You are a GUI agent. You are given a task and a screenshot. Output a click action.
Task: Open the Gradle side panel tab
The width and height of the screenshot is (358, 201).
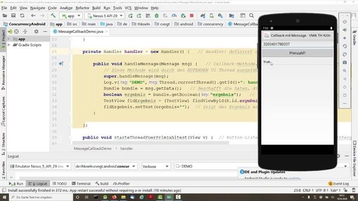click(x=355, y=37)
